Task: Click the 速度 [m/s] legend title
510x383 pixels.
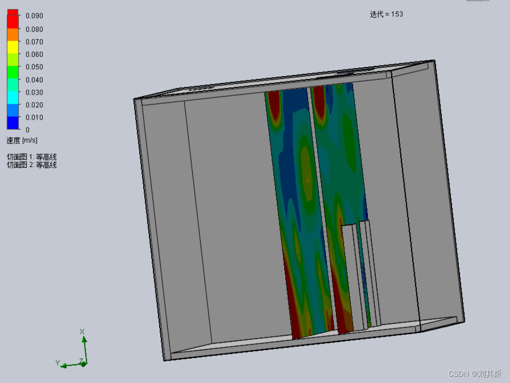Action: pyautogui.click(x=22, y=140)
